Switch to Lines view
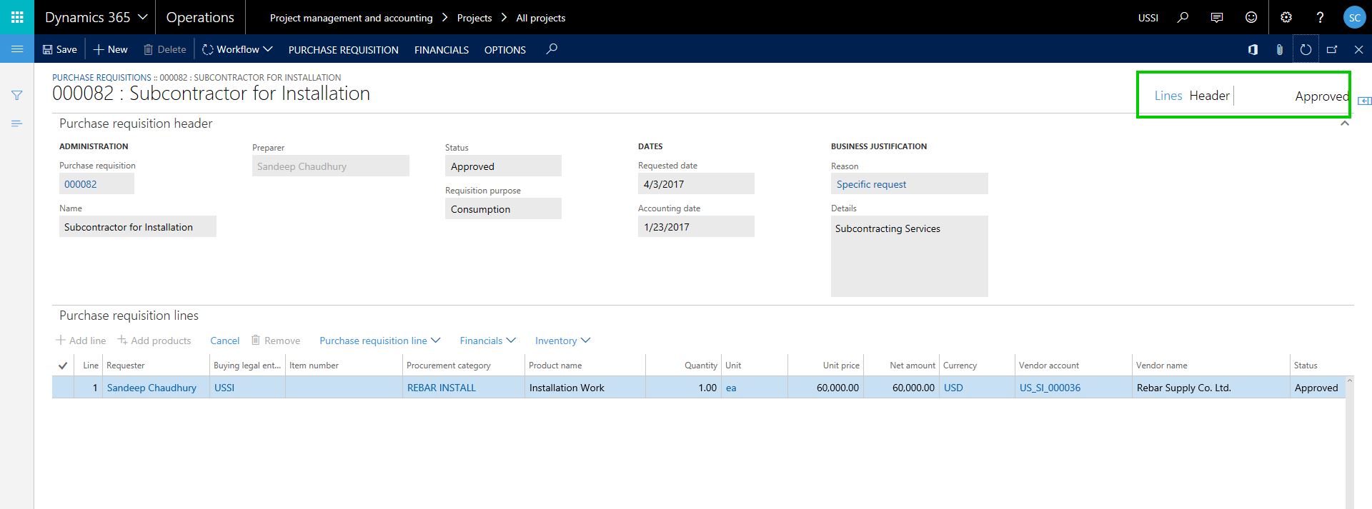Image resolution: width=1372 pixels, height=509 pixels. pos(1168,96)
